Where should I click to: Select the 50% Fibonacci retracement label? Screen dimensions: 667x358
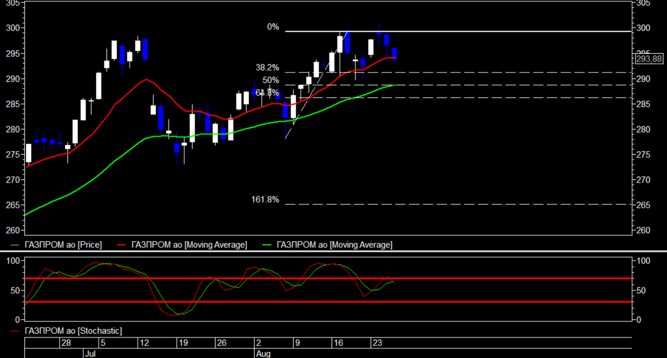[x=271, y=80]
